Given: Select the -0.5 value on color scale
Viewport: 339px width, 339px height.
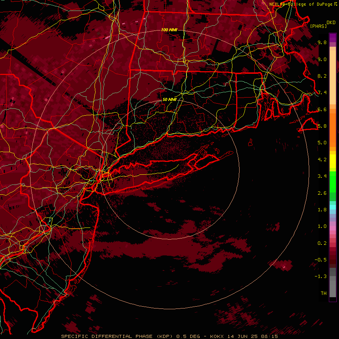Looking at the screenshot, I should click(321, 260).
